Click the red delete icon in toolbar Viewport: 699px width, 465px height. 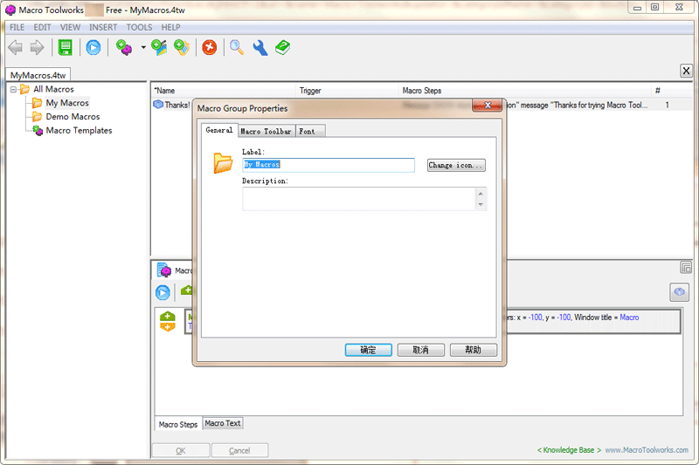209,47
